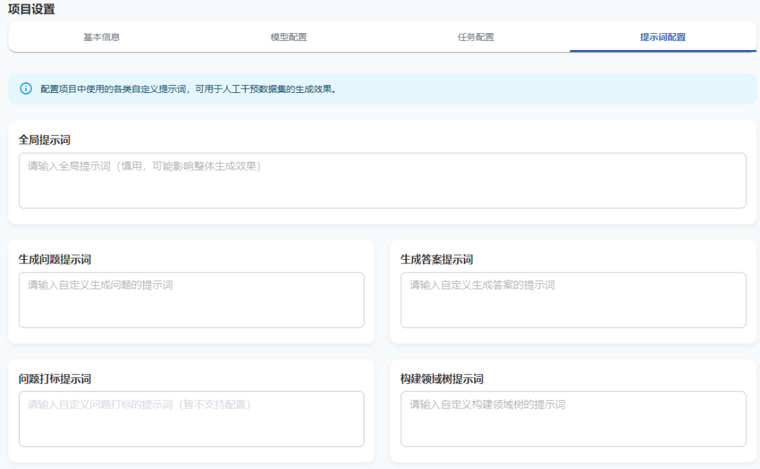Click the 生成问题提示词 input box
760x469 pixels.
(x=191, y=300)
